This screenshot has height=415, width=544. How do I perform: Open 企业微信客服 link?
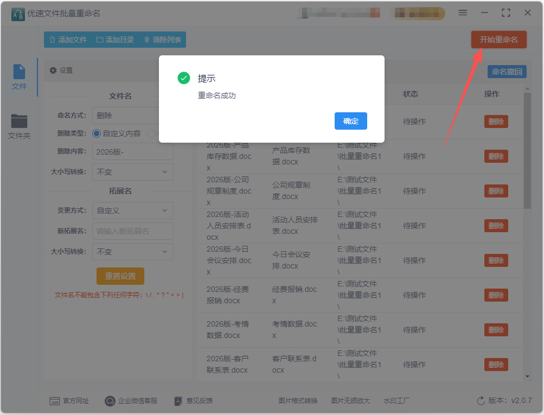point(131,401)
